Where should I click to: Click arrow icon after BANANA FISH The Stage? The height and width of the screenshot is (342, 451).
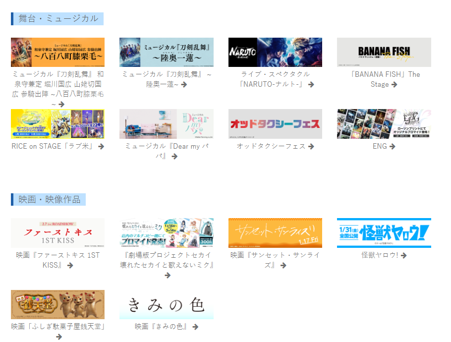pyautogui.click(x=395, y=85)
